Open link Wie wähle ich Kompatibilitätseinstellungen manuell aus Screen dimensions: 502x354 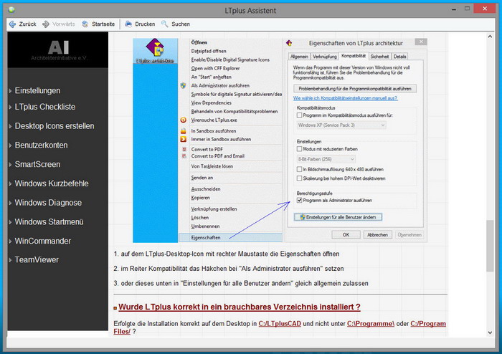click(346, 98)
